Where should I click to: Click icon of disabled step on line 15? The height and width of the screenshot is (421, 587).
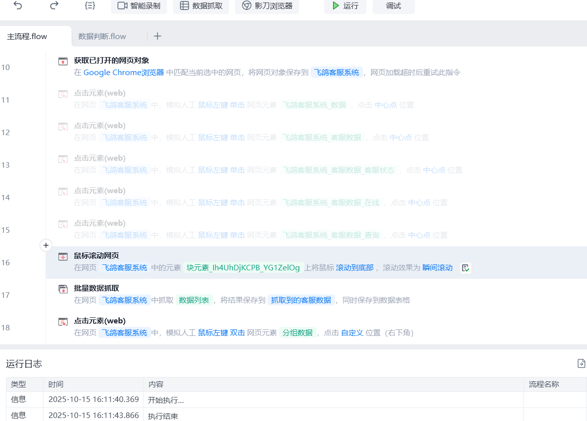63,224
